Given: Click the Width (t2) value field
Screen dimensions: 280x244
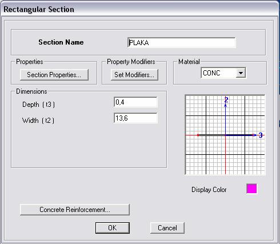Looking at the screenshot, I should point(135,118).
